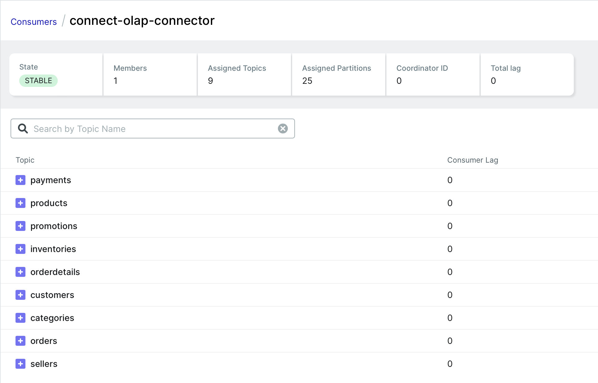The image size is (598, 383).
Task: Expand the promotions topic partitions
Action: pyautogui.click(x=20, y=226)
